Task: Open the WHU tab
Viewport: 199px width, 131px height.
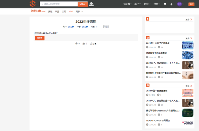Action: 71,12
